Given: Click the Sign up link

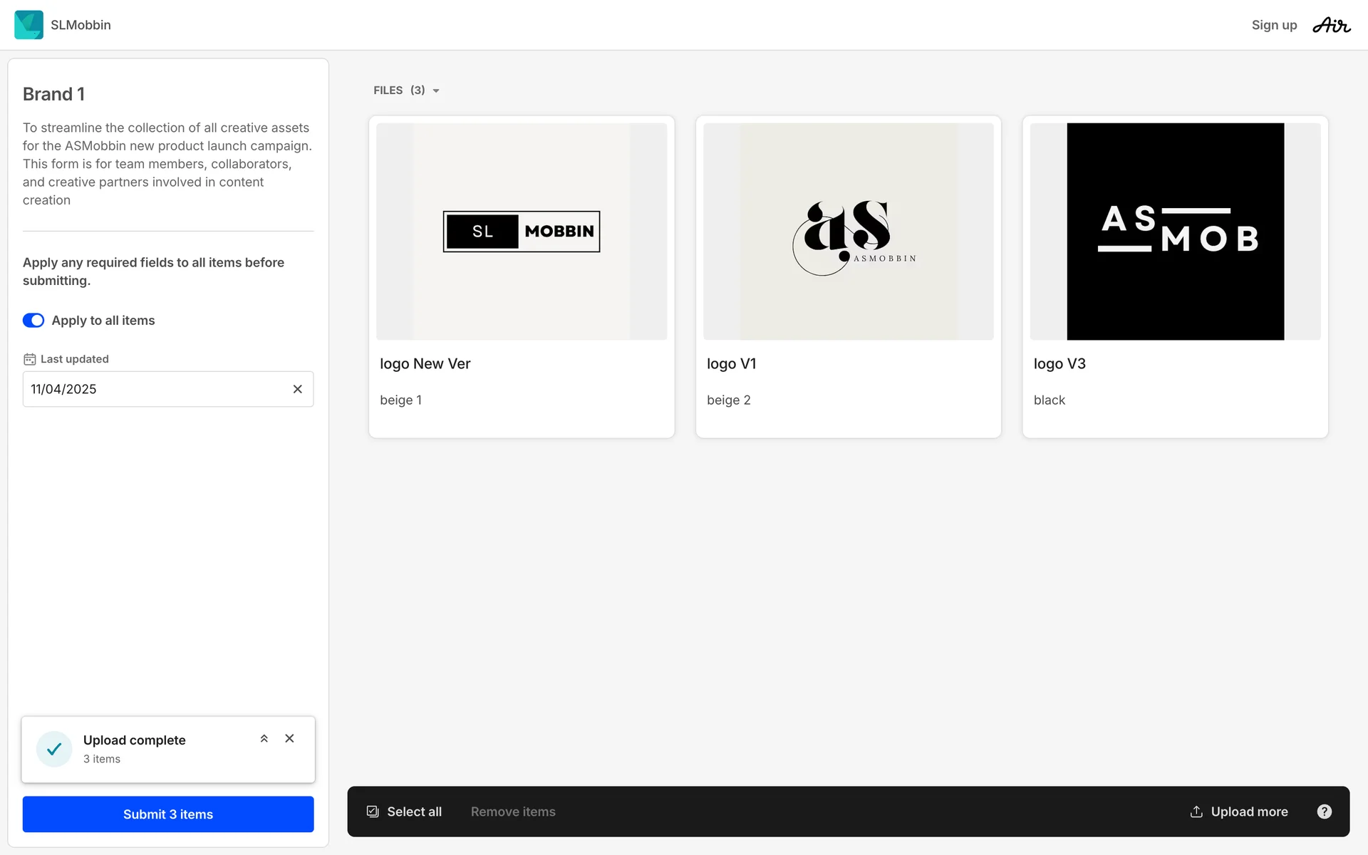Looking at the screenshot, I should point(1274,25).
